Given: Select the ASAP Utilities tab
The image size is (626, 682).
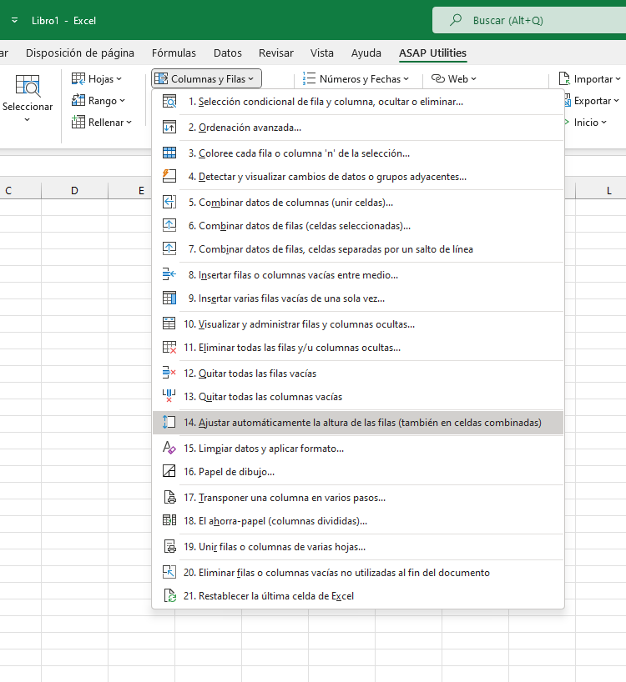Looking at the screenshot, I should tap(432, 53).
